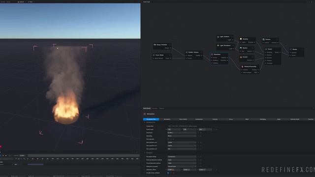Switch to the Flow Control tab
The height and width of the screenshot is (177, 315).
[x=183, y=119]
